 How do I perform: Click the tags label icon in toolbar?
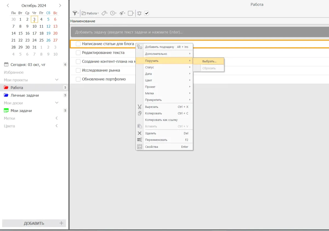click(104, 13)
